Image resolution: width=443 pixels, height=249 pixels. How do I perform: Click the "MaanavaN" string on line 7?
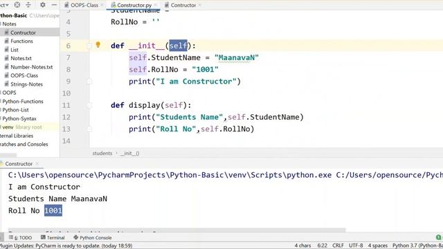click(x=237, y=57)
